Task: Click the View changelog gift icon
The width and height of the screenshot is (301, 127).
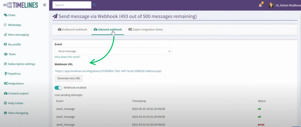Action: [x=5, y=113]
